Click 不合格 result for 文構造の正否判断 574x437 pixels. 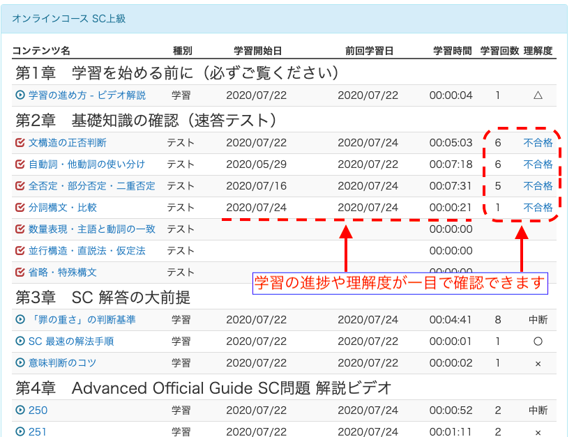538,143
